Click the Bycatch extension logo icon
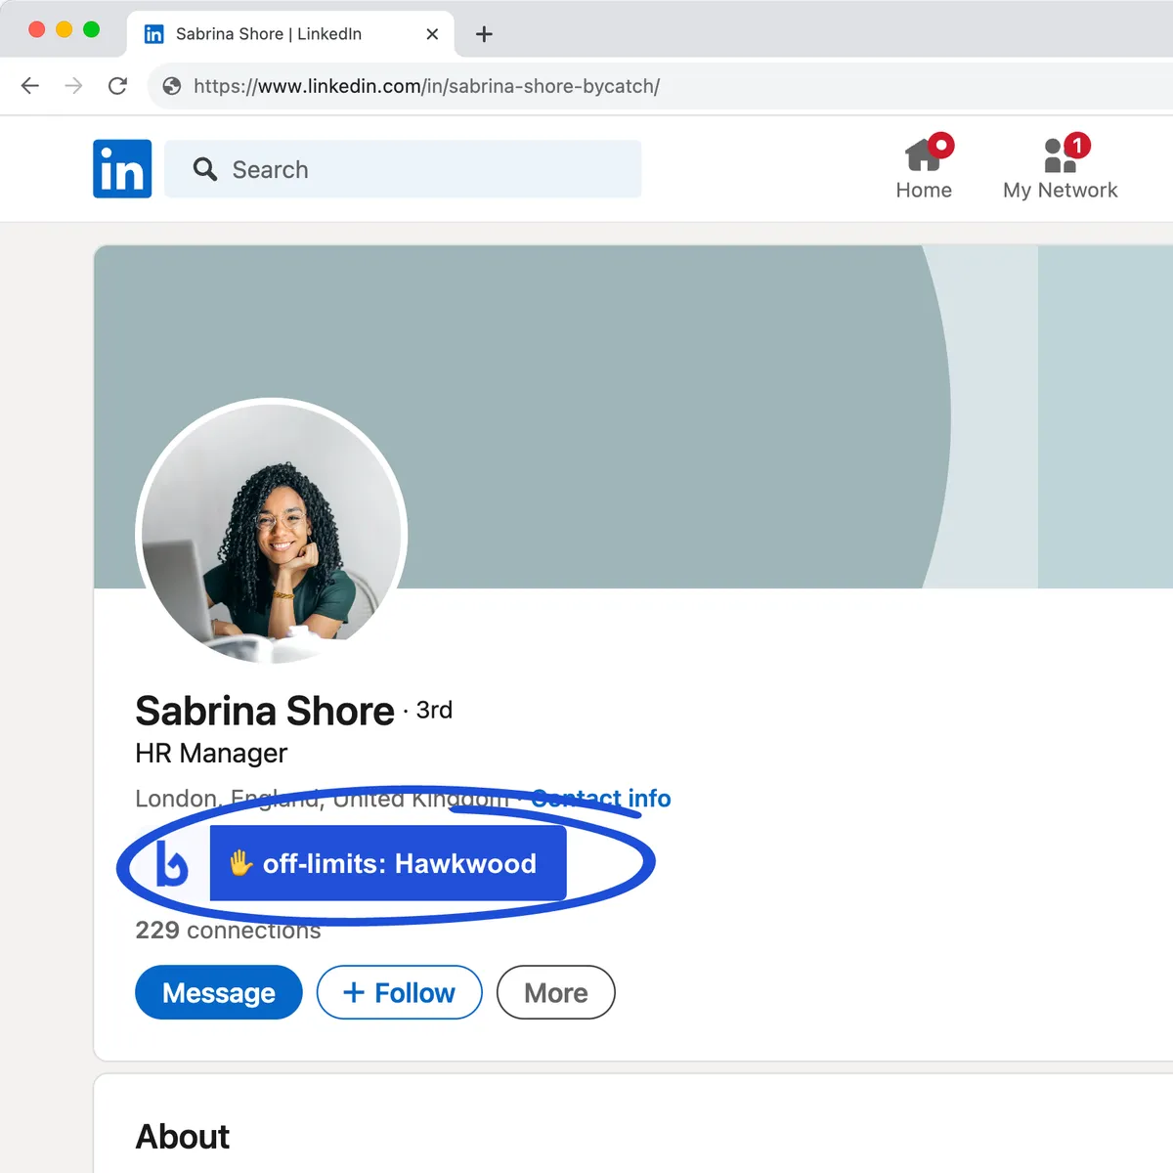This screenshot has width=1173, height=1173. [x=172, y=863]
